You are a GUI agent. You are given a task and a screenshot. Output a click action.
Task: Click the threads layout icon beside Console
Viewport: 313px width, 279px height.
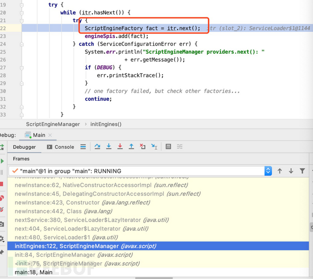(83, 147)
